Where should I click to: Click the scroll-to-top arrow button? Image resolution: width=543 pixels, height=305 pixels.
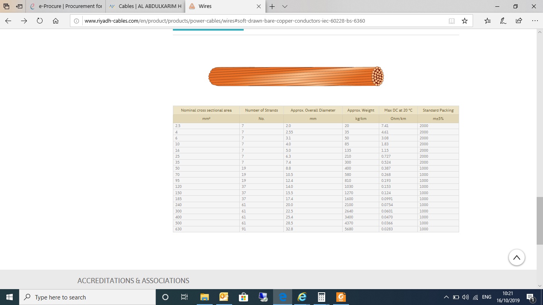(516, 257)
